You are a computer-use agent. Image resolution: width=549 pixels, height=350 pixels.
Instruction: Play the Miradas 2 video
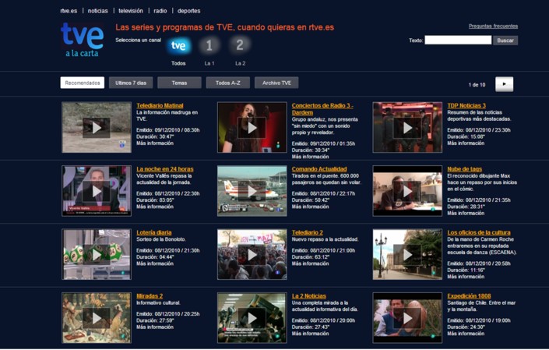[97, 318]
